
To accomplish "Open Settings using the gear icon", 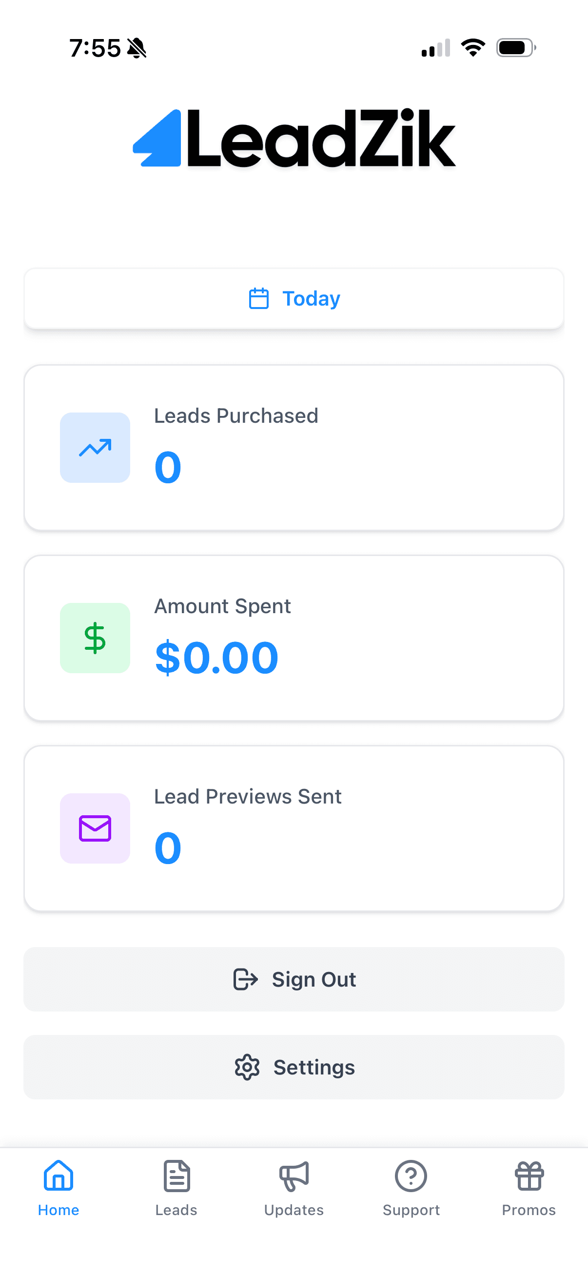I will pyautogui.click(x=247, y=1067).
